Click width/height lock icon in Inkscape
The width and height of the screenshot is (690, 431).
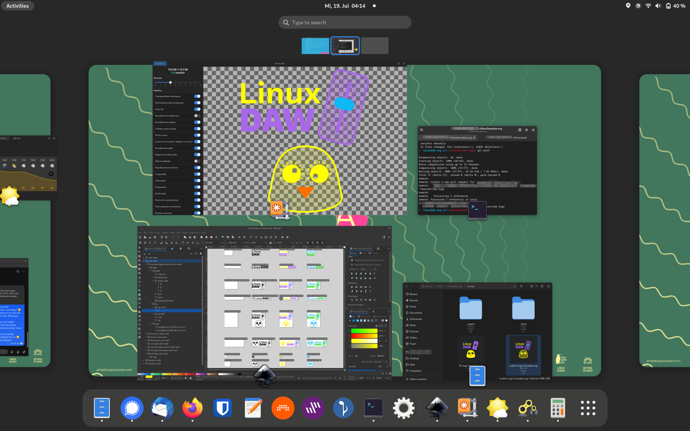pos(270,243)
